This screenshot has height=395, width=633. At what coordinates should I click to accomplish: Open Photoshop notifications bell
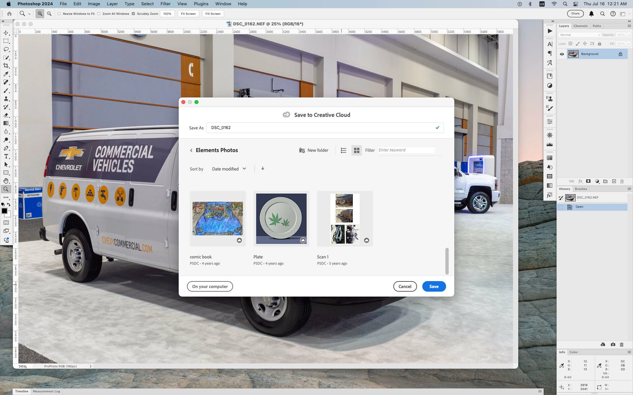pyautogui.click(x=591, y=14)
